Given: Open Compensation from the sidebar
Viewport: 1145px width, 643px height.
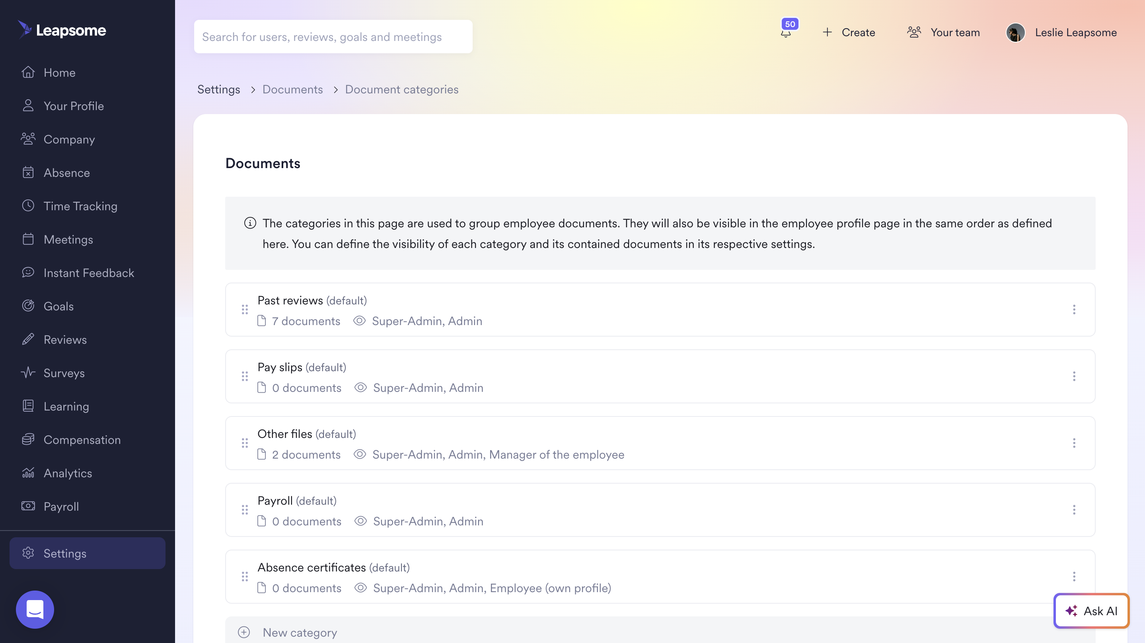Looking at the screenshot, I should click(82, 440).
